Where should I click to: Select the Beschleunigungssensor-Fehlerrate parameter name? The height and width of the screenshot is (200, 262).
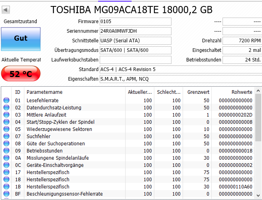tap(65, 194)
